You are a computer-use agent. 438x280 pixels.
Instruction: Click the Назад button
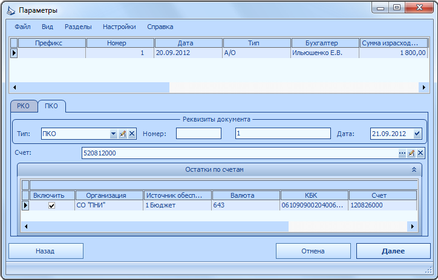46,251
